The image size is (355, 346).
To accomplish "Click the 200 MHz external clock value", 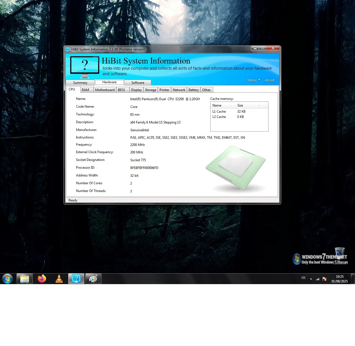I will click(x=137, y=152).
